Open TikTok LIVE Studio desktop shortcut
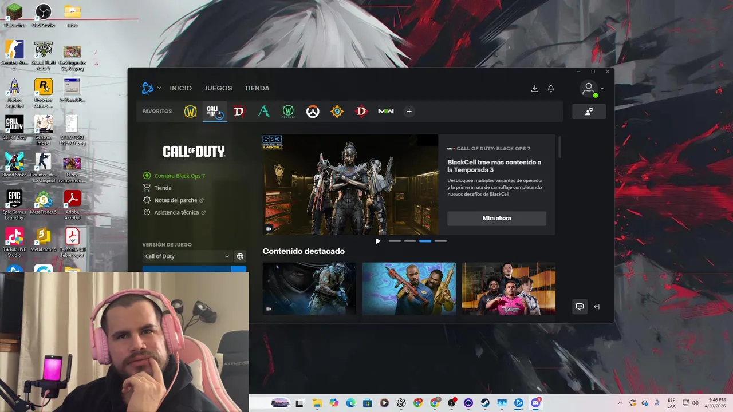This screenshot has width=733, height=412. click(14, 243)
